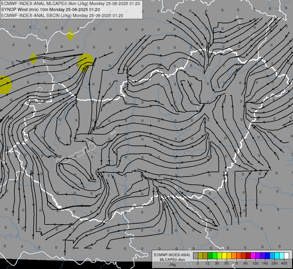Select the pure yellow legend swatch
Viewport: 293px width, 269px height.
224,256
